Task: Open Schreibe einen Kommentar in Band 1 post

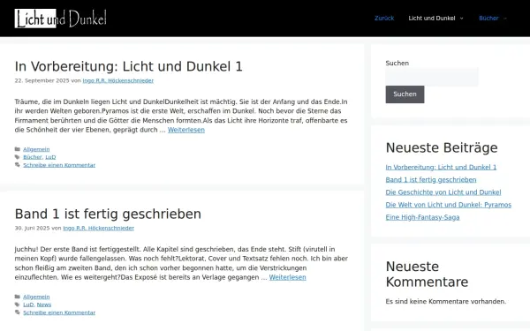Action: [59, 312]
